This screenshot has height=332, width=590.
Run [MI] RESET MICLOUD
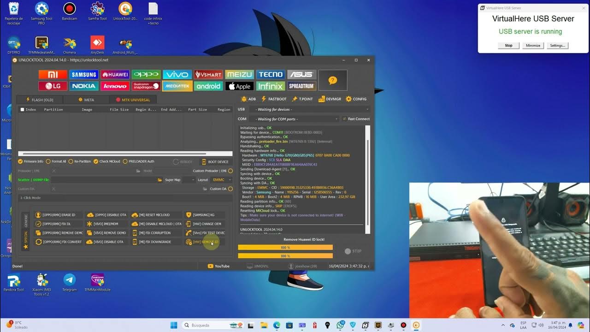click(x=151, y=215)
